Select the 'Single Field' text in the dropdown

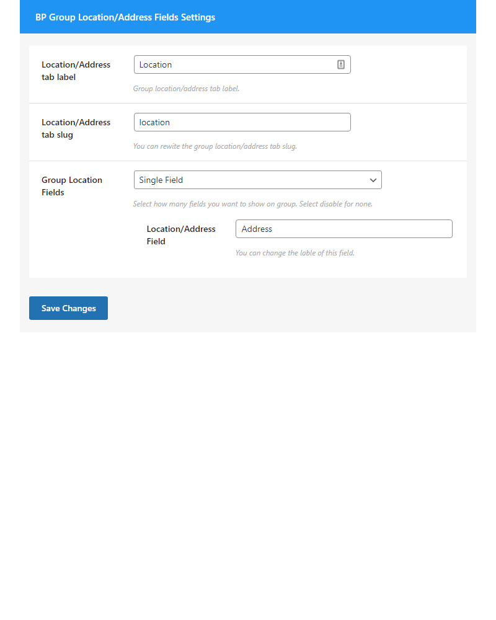pos(161,180)
